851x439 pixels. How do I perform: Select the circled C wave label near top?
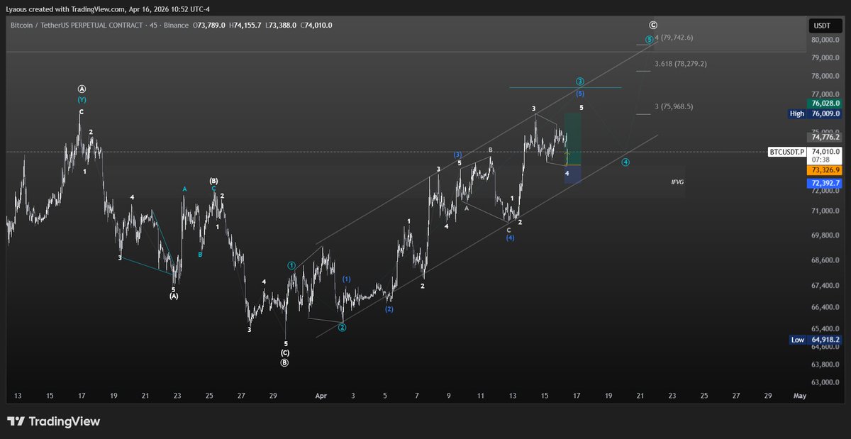(652, 24)
